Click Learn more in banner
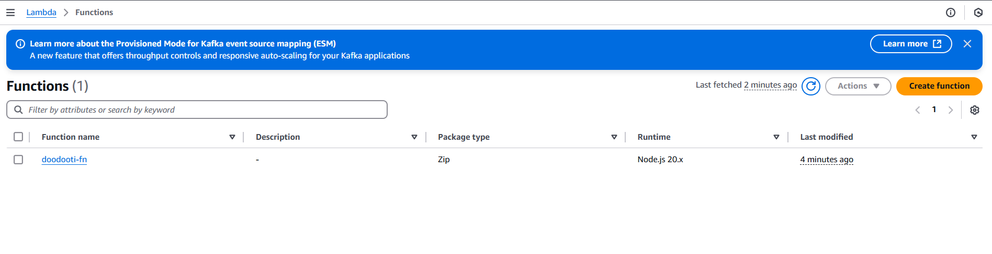 pyautogui.click(x=911, y=44)
